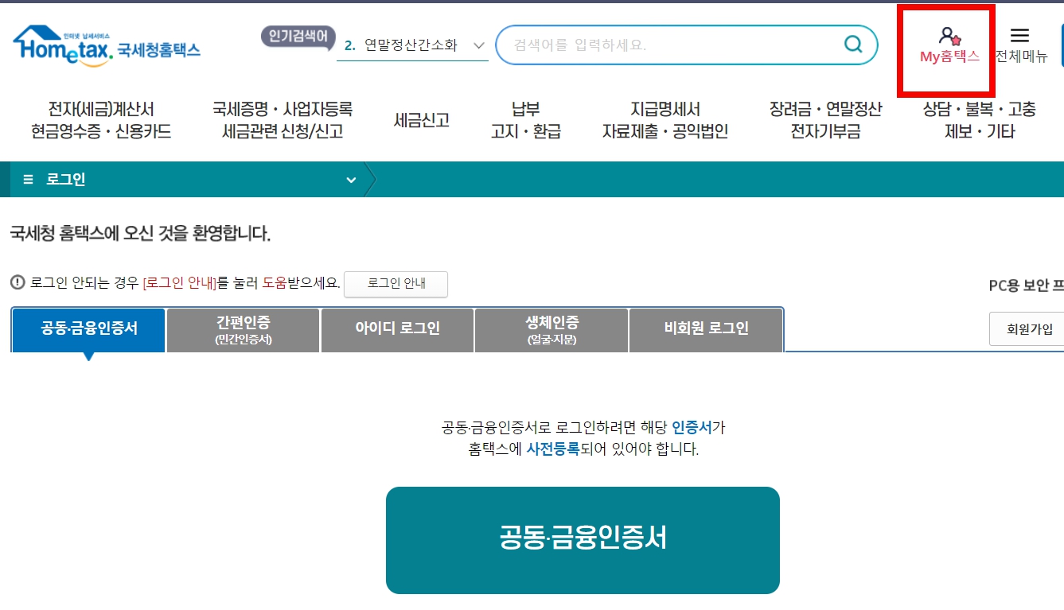This screenshot has width=1064, height=610.
Task: Open the 납부 고지·환급 menu
Action: 525,119
